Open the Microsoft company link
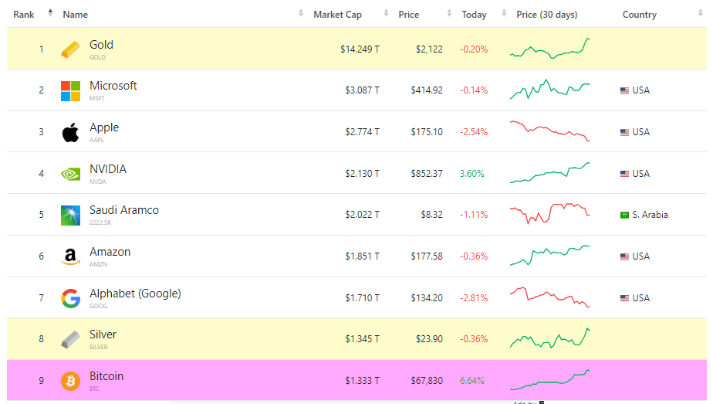The width and height of the screenshot is (713, 404). [113, 86]
